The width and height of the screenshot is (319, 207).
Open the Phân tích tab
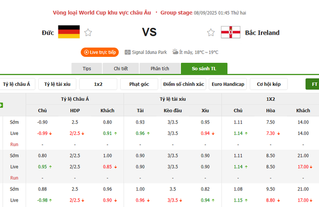pos(159,69)
